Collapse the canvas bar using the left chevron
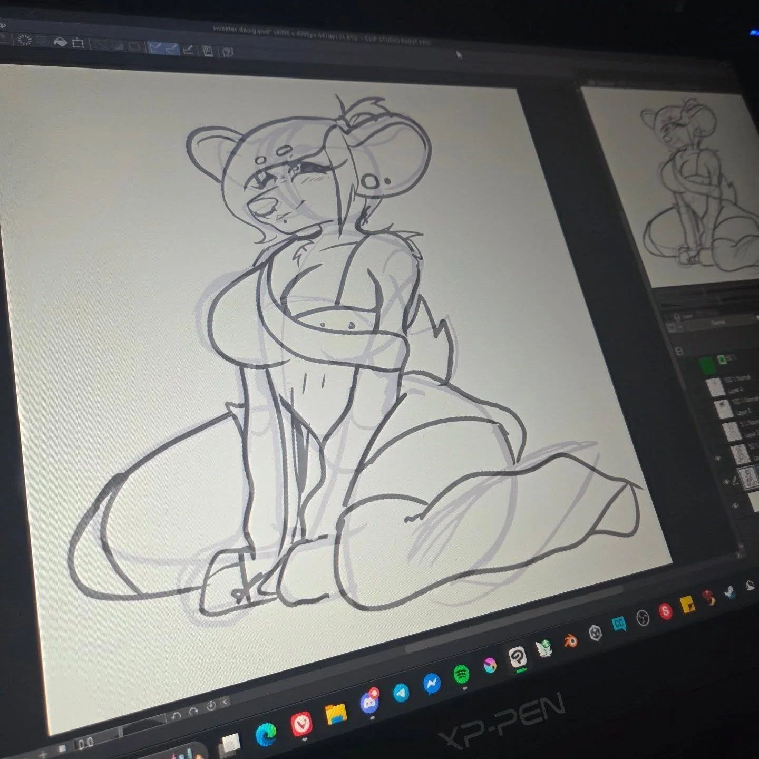Screen dimensions: 759x759 [225, 702]
